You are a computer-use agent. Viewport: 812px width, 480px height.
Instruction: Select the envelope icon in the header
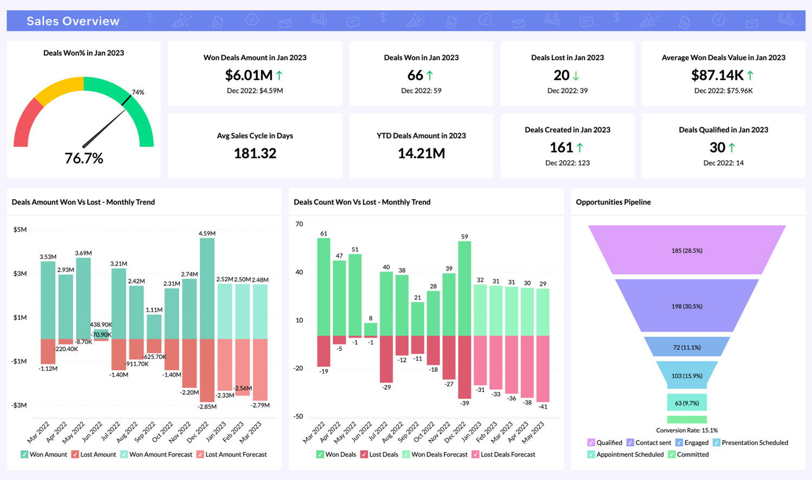286,21
